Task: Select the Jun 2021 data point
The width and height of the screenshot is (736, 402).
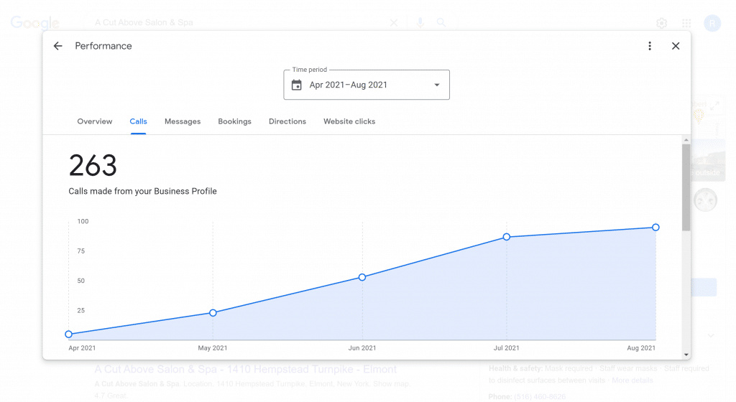Action: click(362, 277)
